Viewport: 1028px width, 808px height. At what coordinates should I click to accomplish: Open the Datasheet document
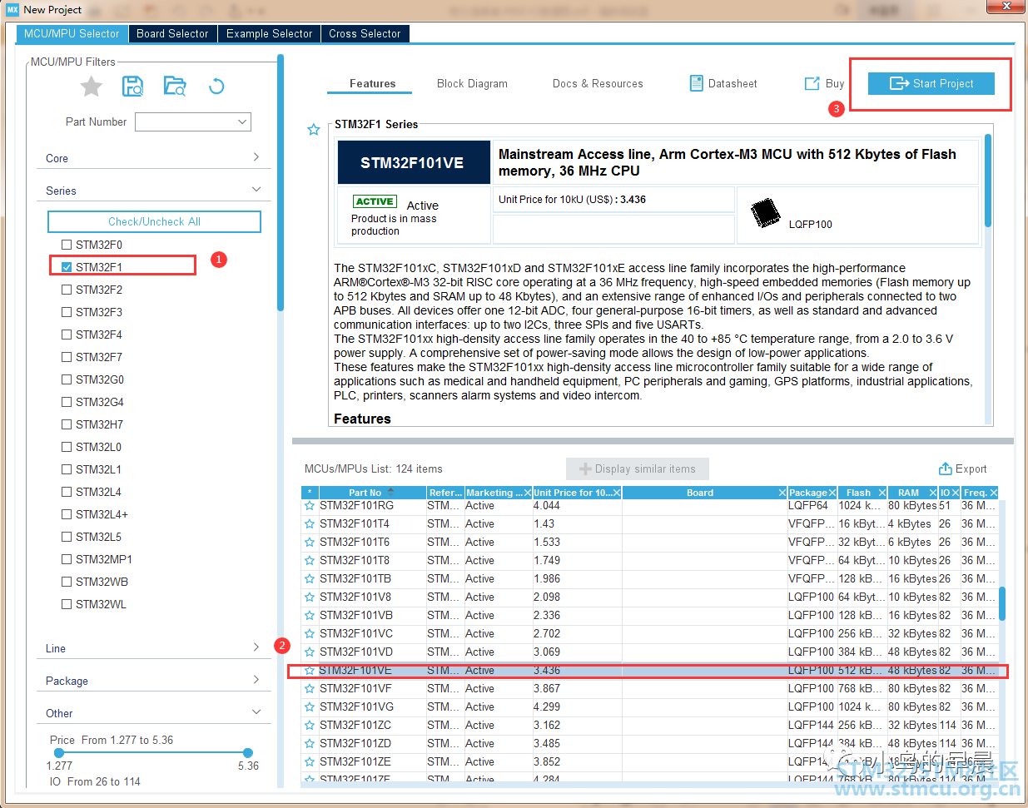723,83
